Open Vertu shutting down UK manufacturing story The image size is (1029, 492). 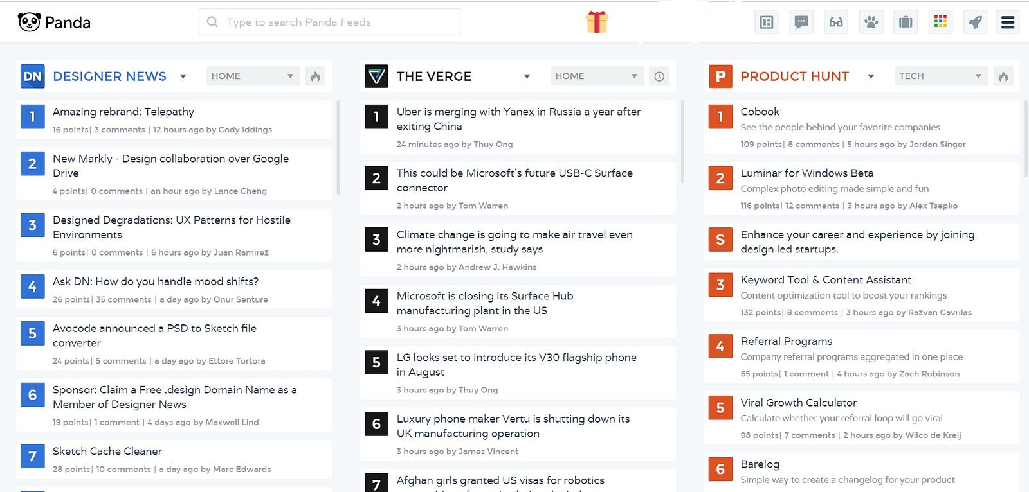(x=513, y=426)
